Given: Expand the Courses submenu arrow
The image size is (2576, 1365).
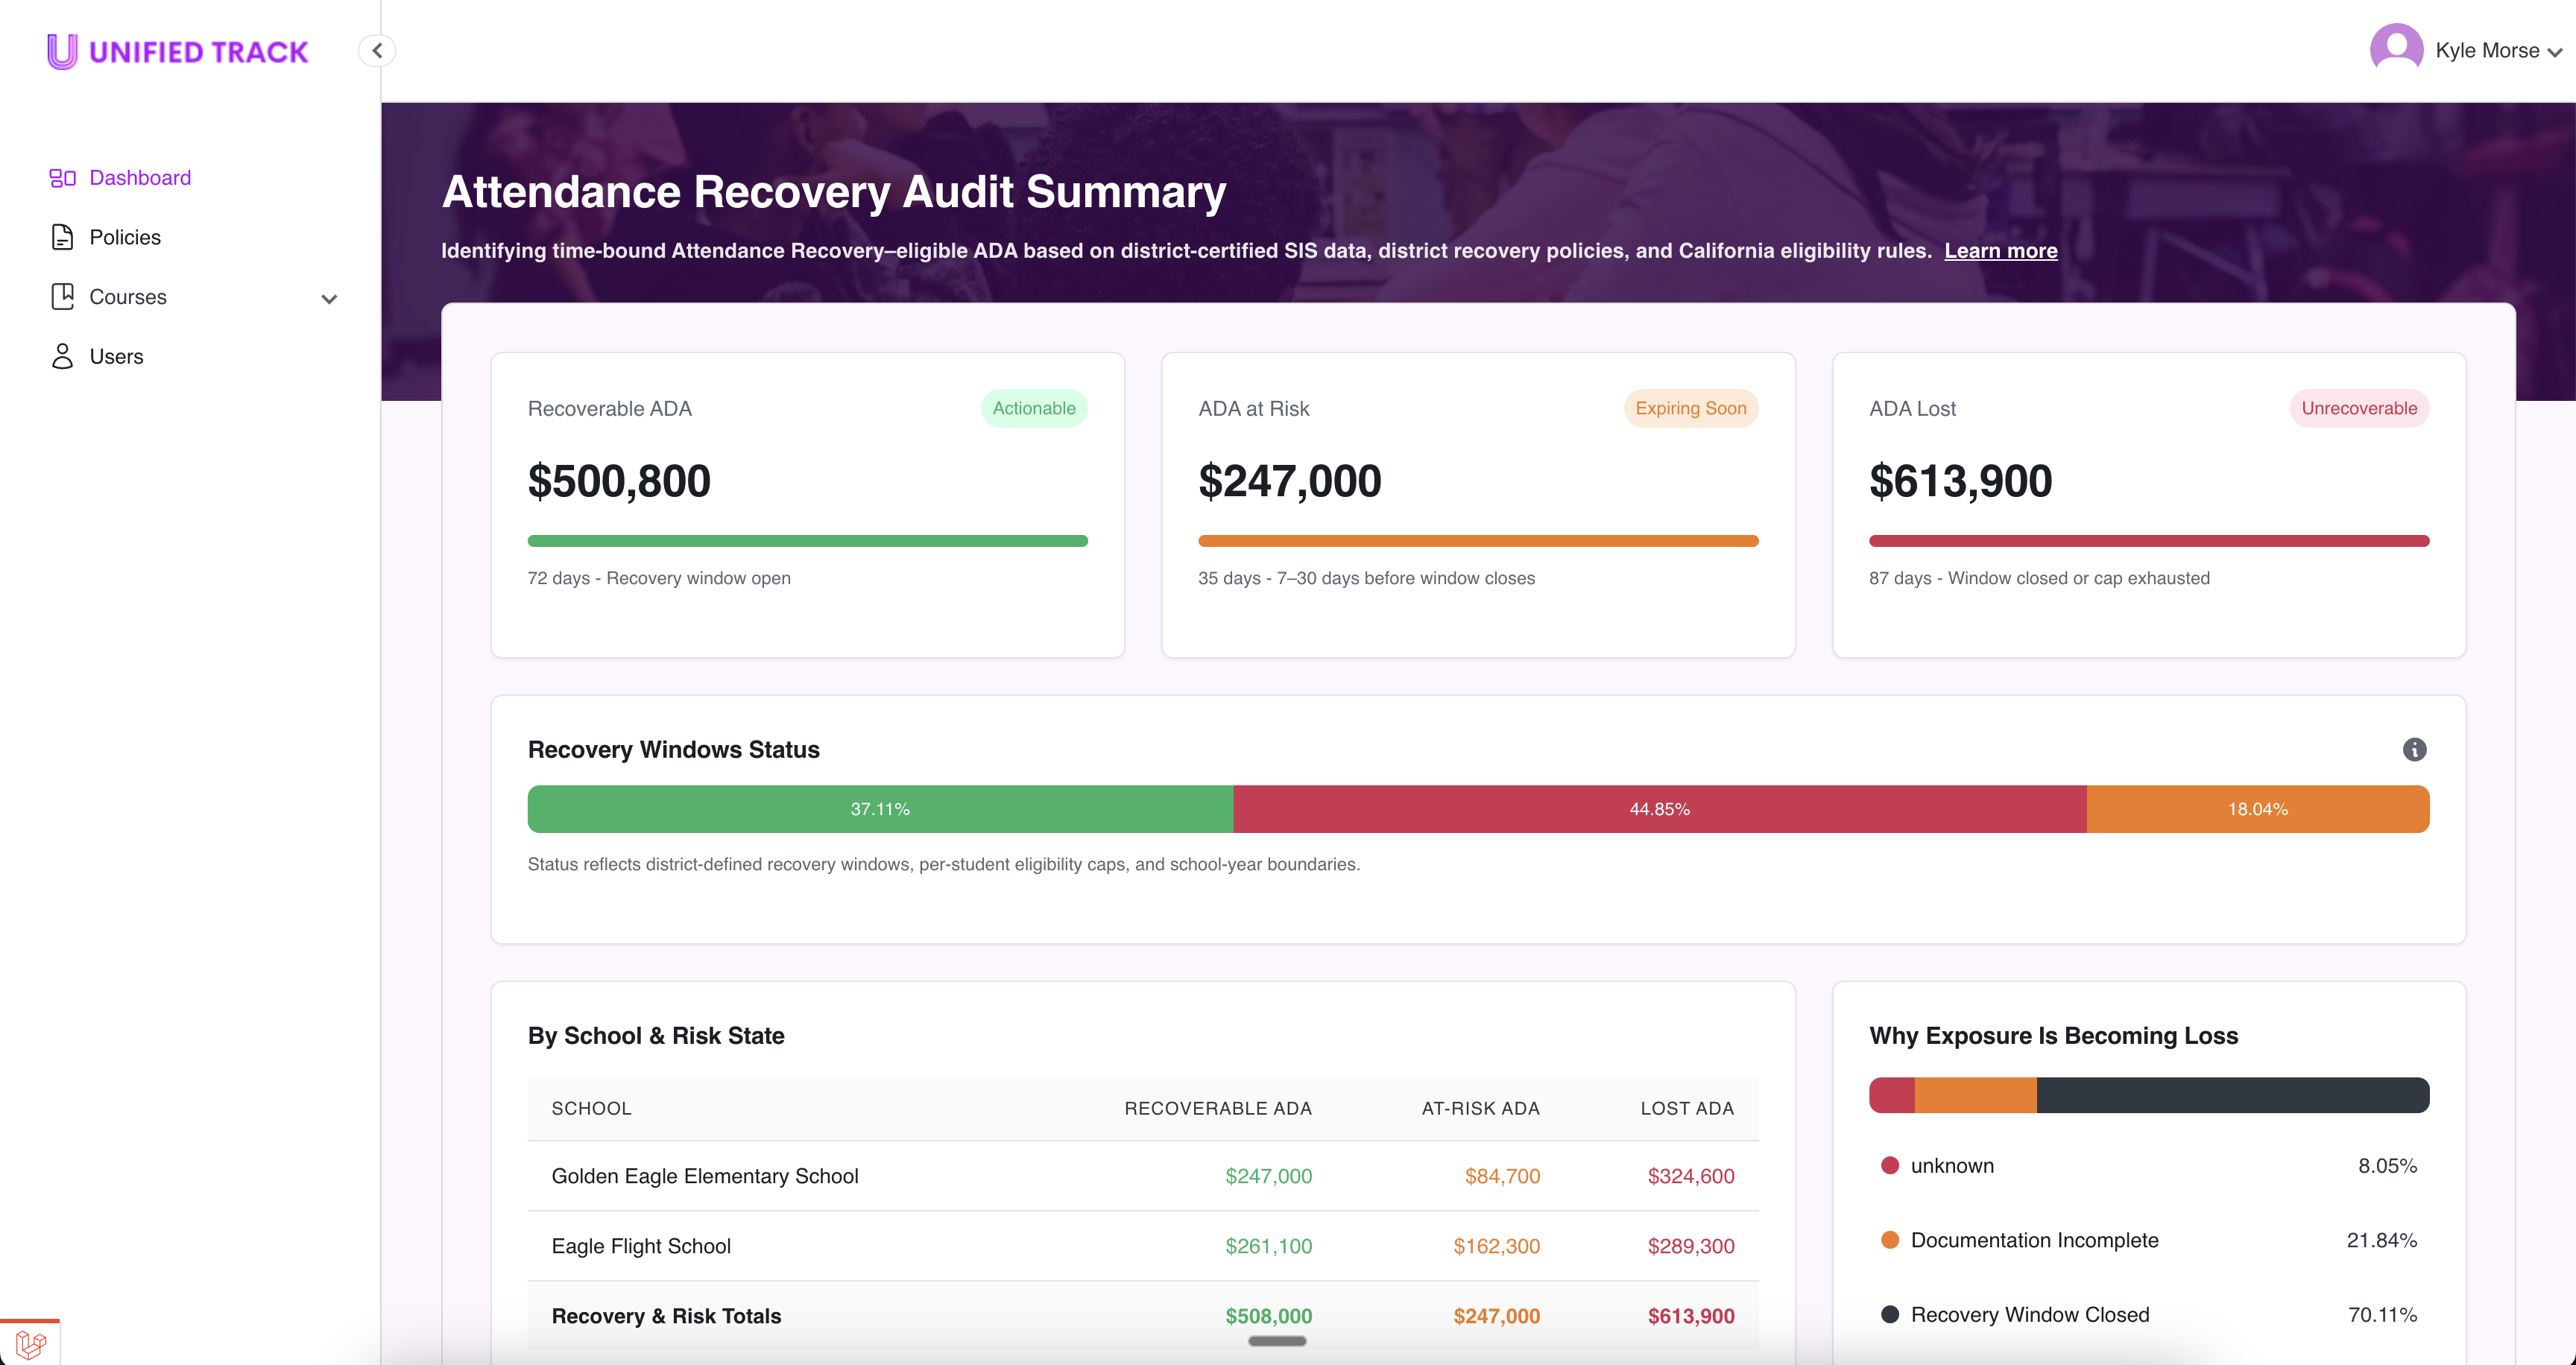Looking at the screenshot, I should tap(329, 299).
